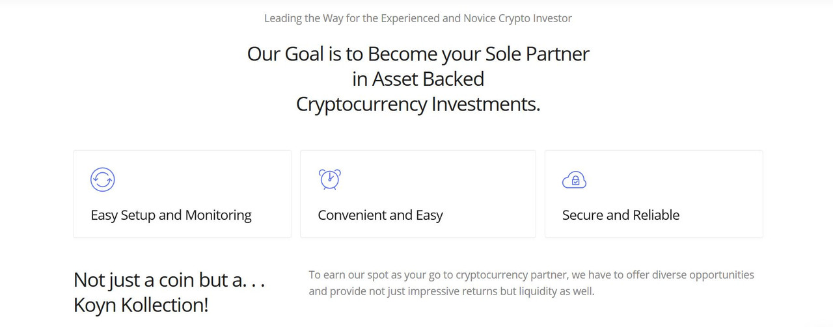
Task: Select the Convenient and Easy title
Action: 380,215
